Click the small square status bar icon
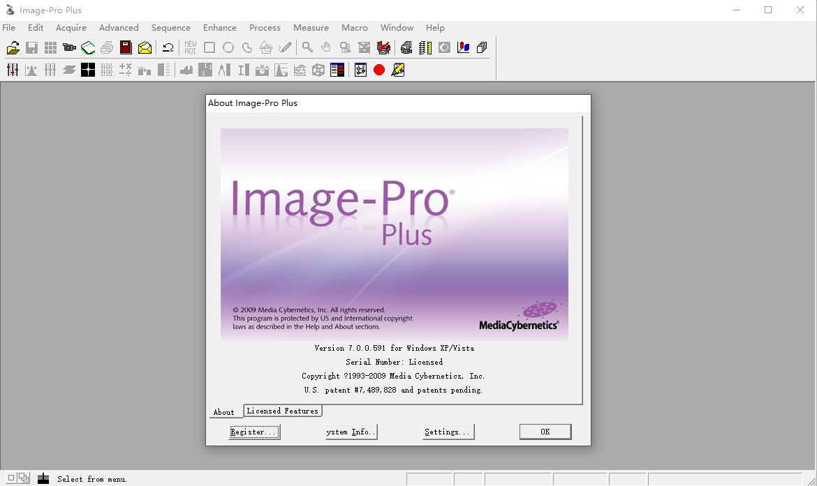817x486 pixels. [11, 478]
